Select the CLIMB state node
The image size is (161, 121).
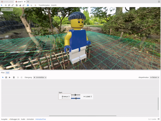(87, 96)
